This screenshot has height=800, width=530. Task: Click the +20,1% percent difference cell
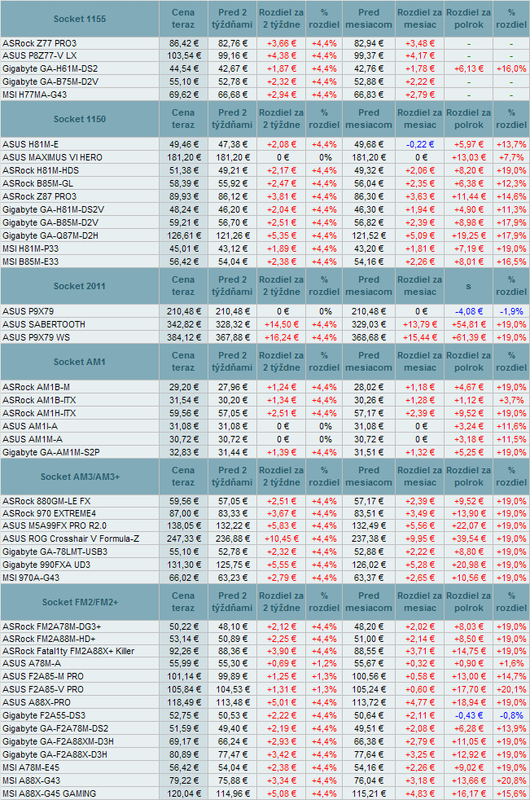click(x=511, y=689)
